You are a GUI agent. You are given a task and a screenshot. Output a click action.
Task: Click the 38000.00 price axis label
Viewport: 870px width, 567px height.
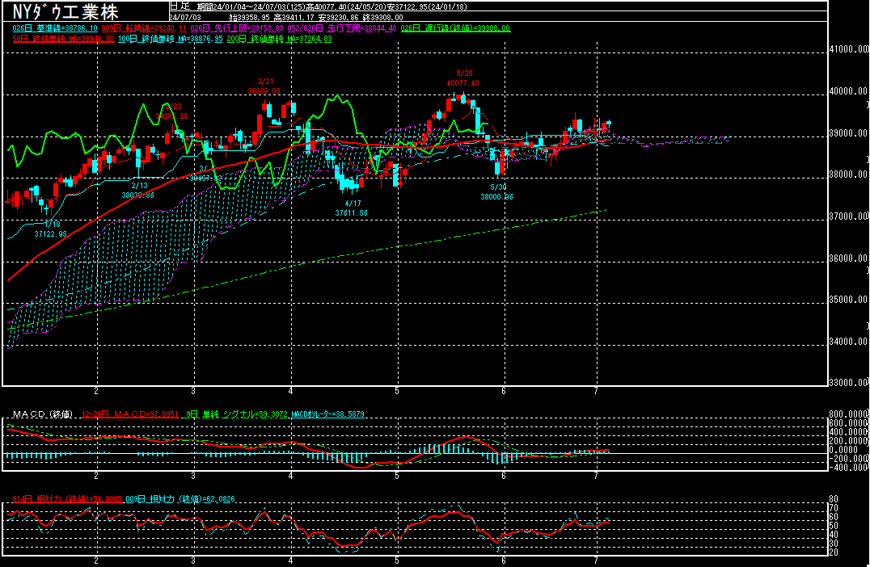point(848,174)
